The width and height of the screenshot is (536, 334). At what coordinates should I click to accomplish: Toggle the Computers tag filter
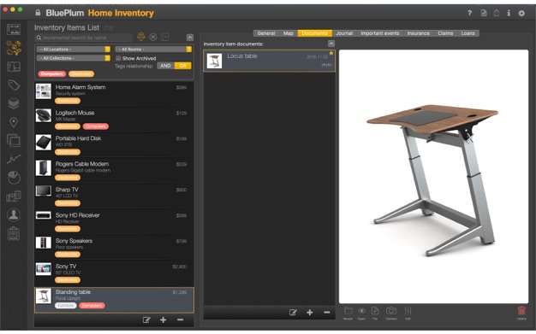click(52, 73)
